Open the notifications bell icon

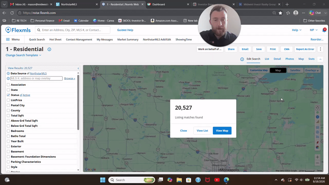coord(324,30)
